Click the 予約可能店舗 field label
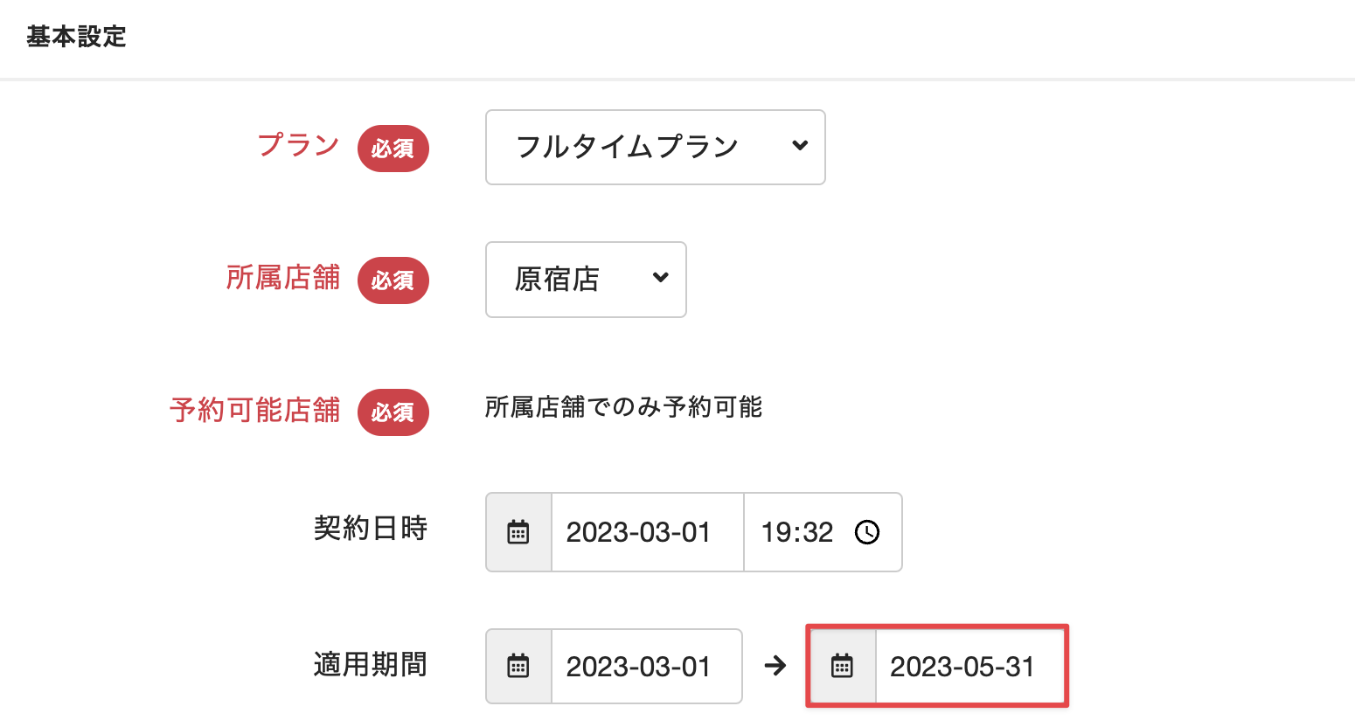Viewport: 1355px width, 720px height. pyautogui.click(x=254, y=410)
